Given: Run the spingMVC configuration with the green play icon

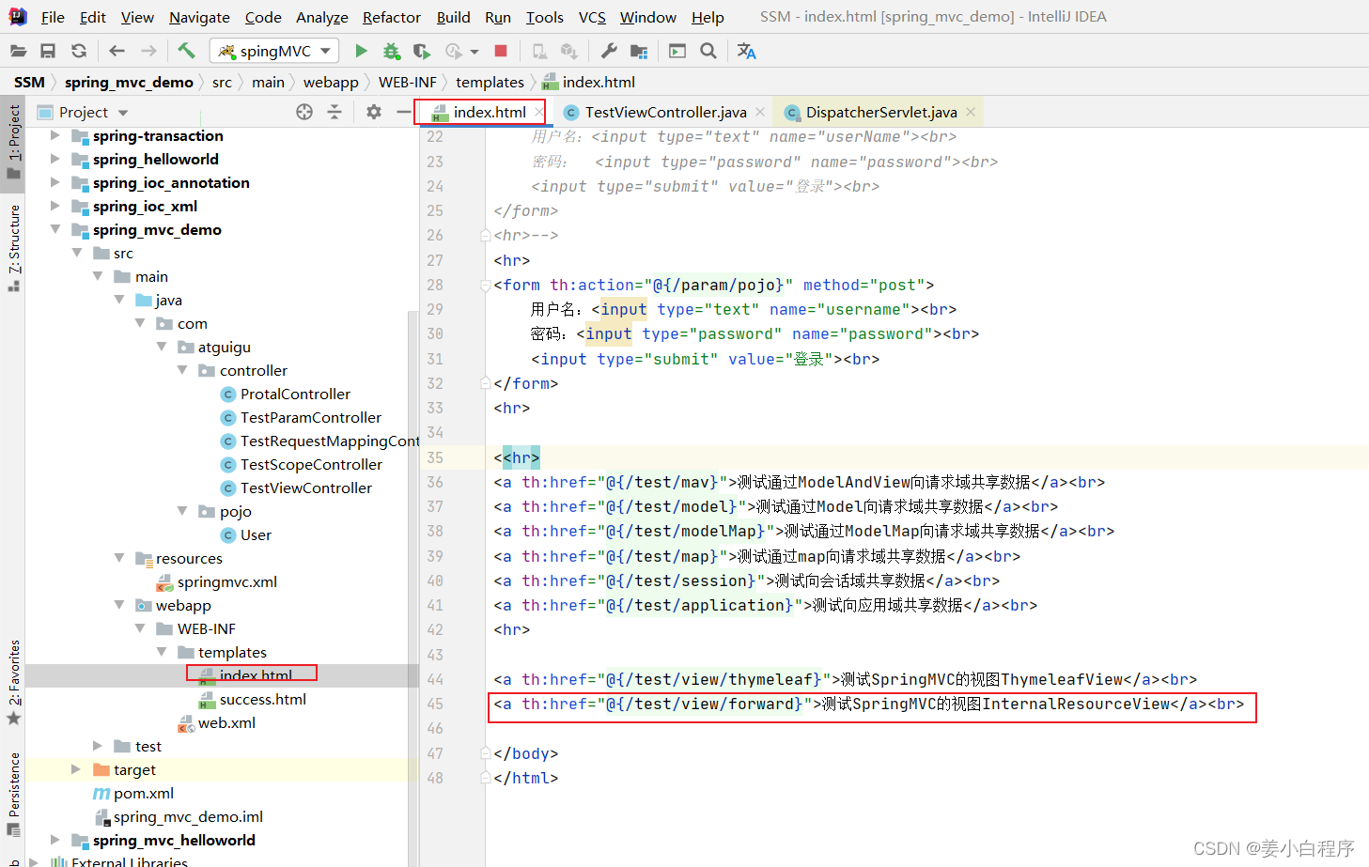Looking at the screenshot, I should tap(361, 51).
